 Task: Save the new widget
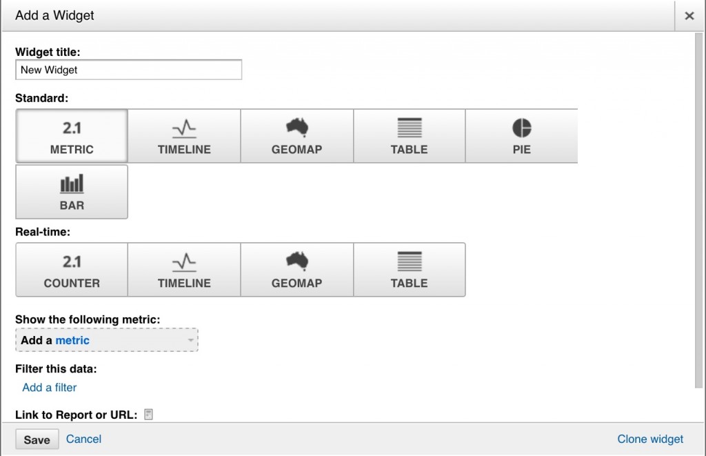tap(37, 439)
